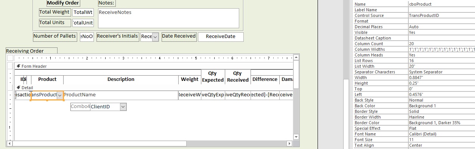Change the Font Name Calibri (Detail) value

pos(442,134)
